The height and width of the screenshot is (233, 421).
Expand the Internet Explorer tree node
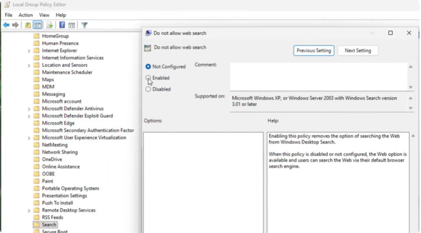[x=29, y=50]
